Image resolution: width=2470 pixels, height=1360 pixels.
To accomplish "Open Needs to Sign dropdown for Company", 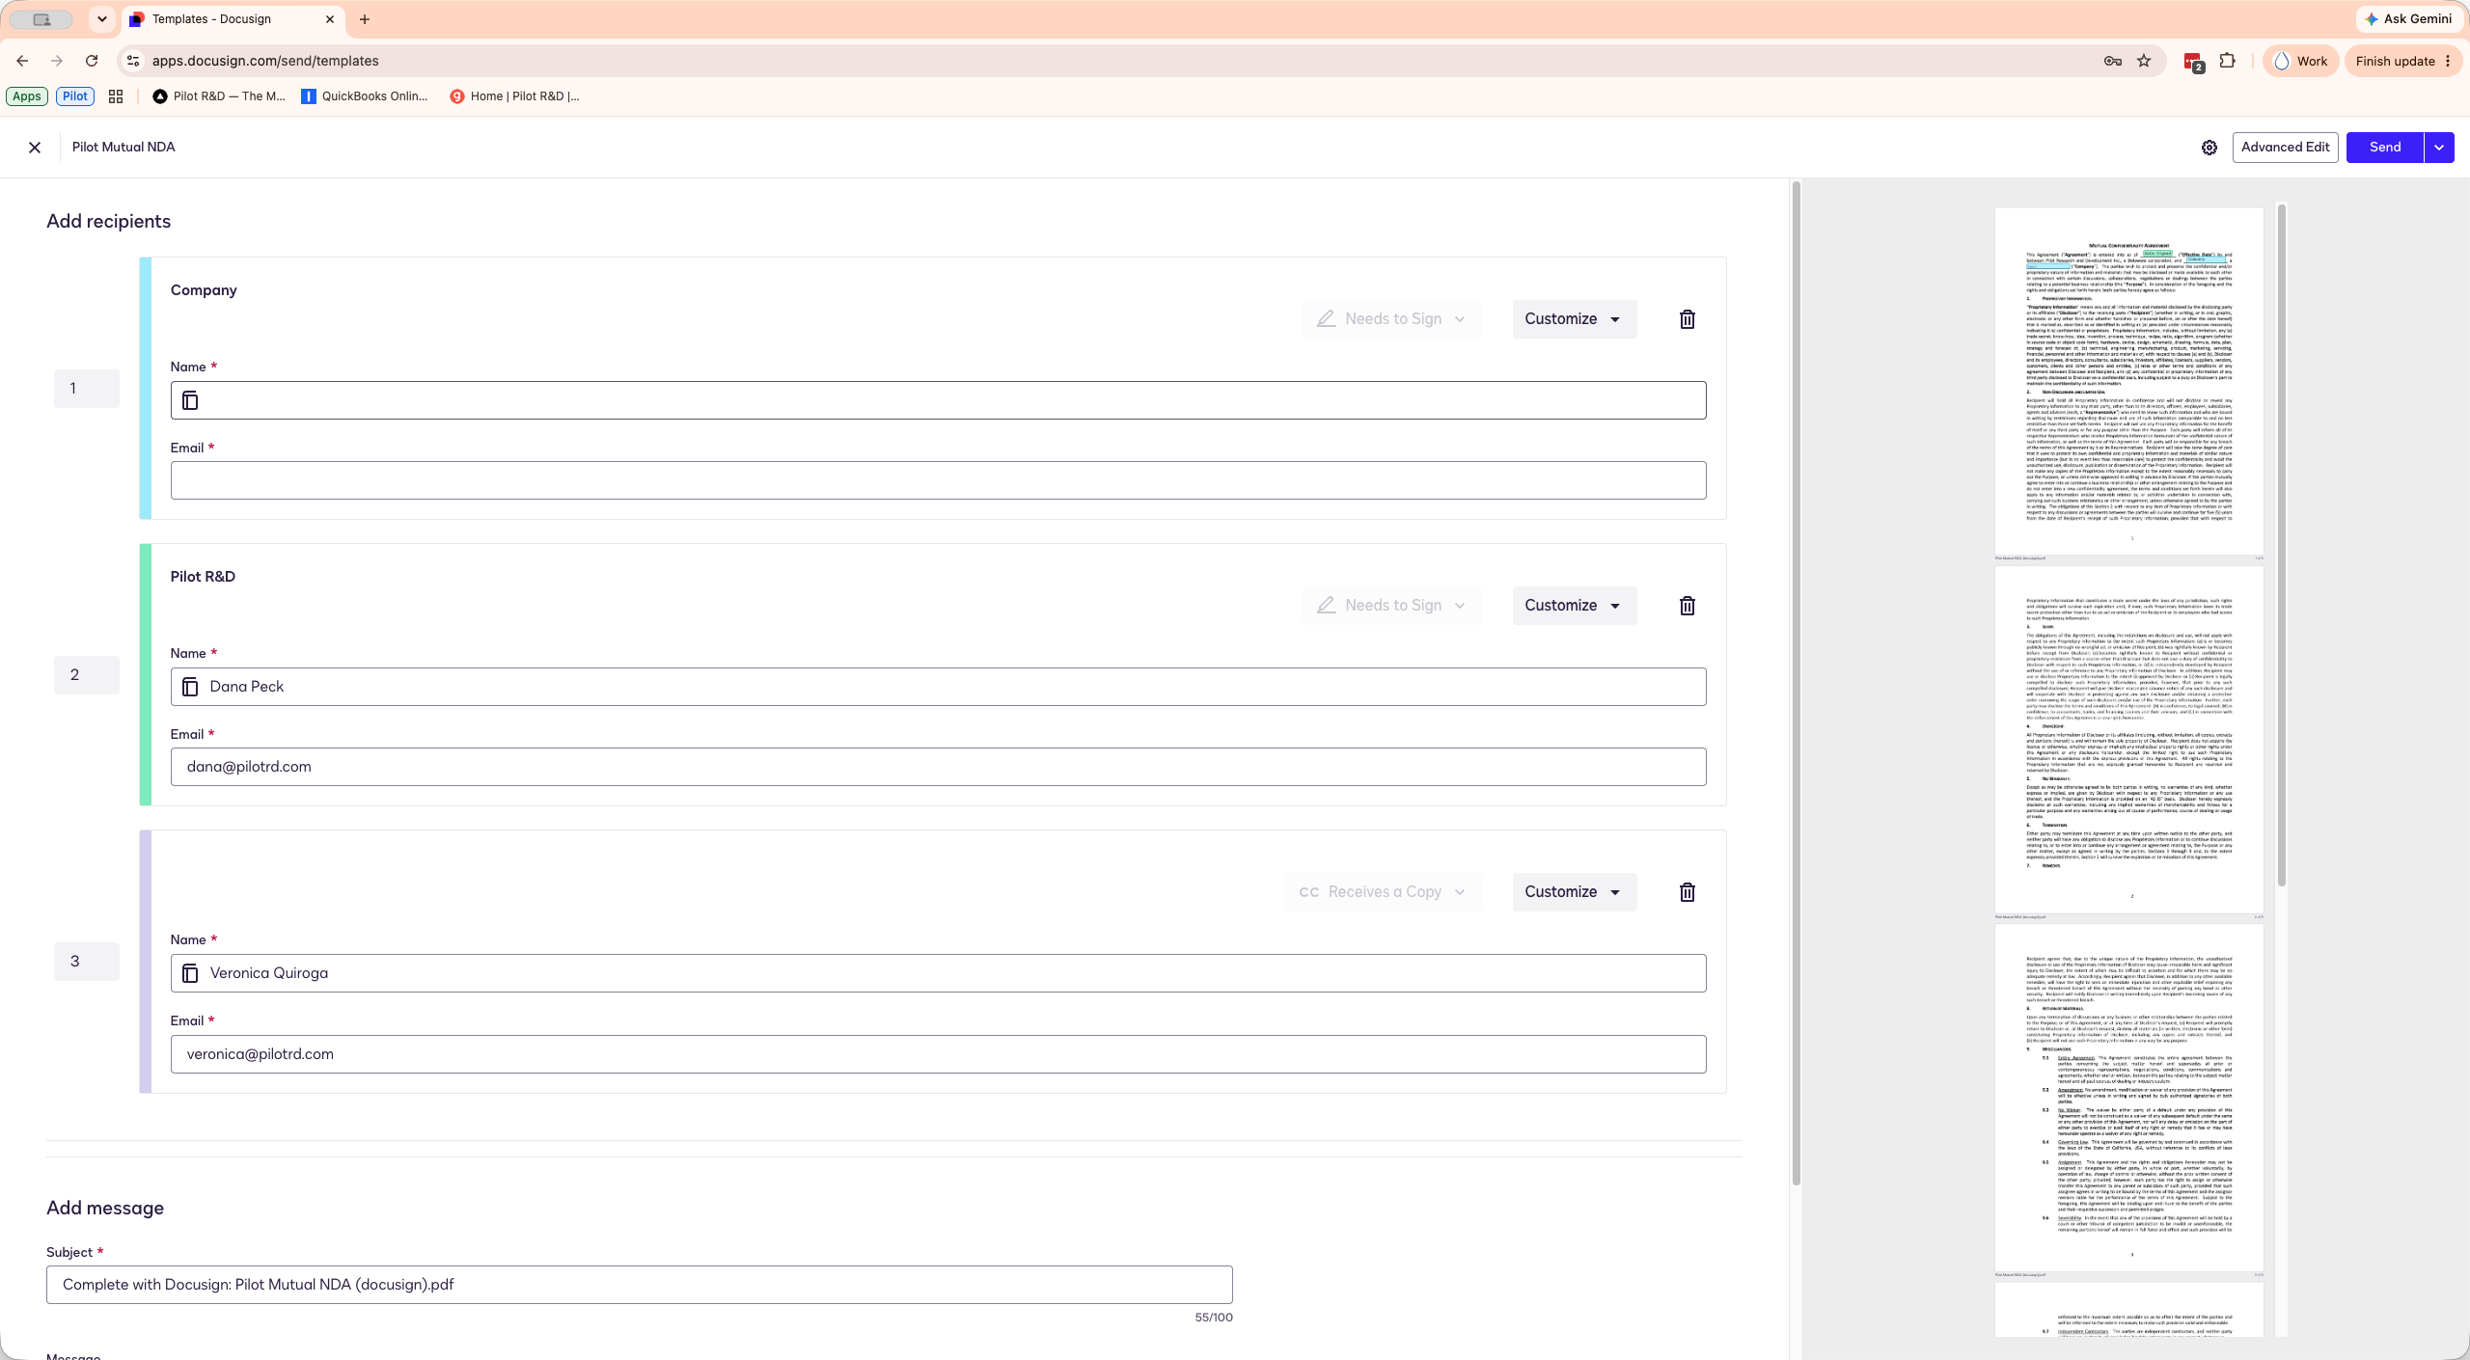I will click(1391, 319).
